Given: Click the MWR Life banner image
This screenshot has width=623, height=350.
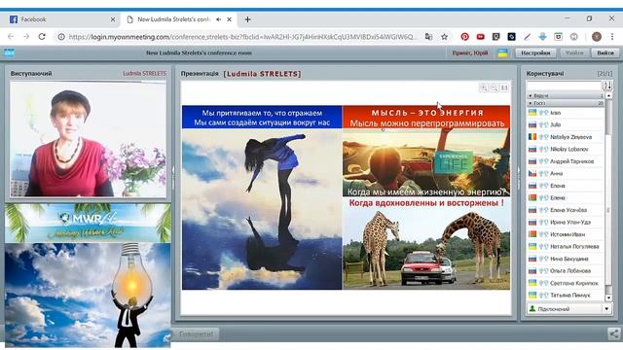Looking at the screenshot, I should (88, 223).
